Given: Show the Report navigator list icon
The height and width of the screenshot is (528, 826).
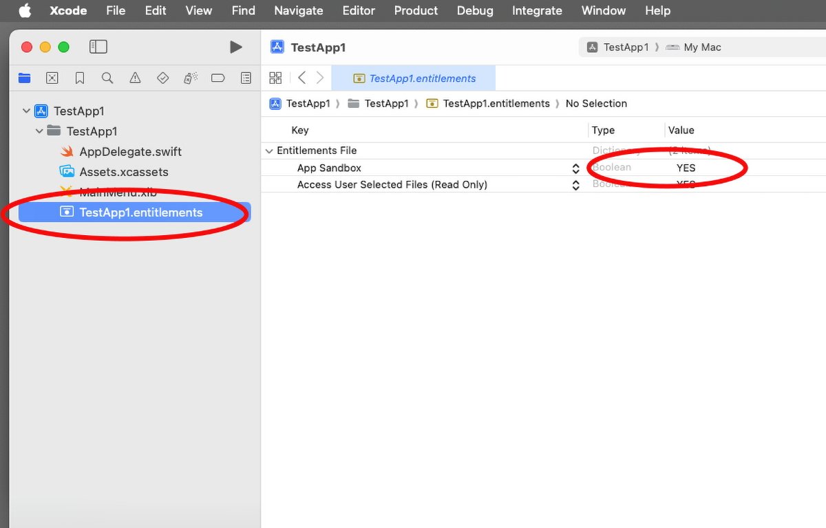Looking at the screenshot, I should [x=246, y=78].
